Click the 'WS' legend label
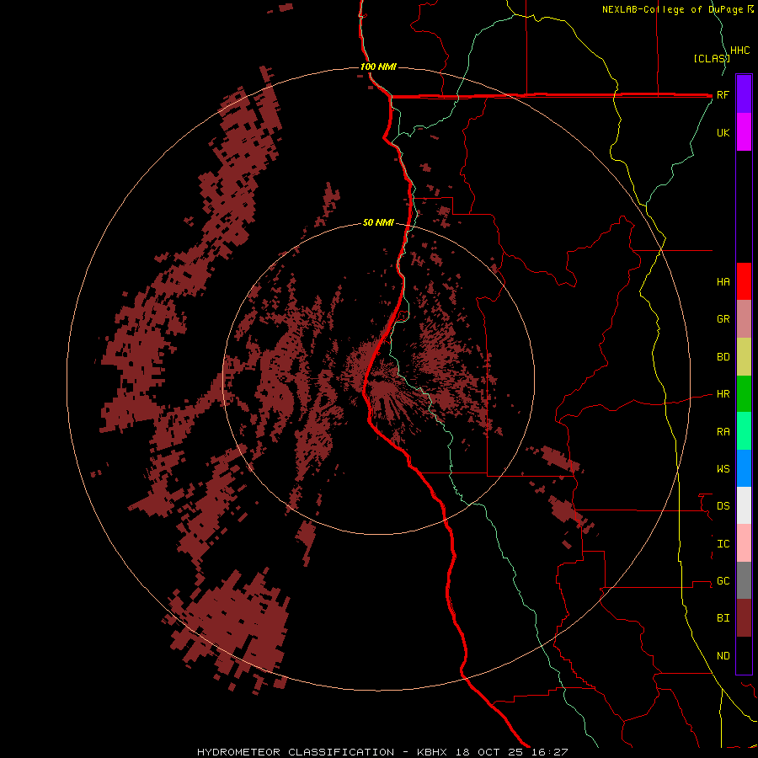The width and height of the screenshot is (758, 758). pyautogui.click(x=723, y=469)
